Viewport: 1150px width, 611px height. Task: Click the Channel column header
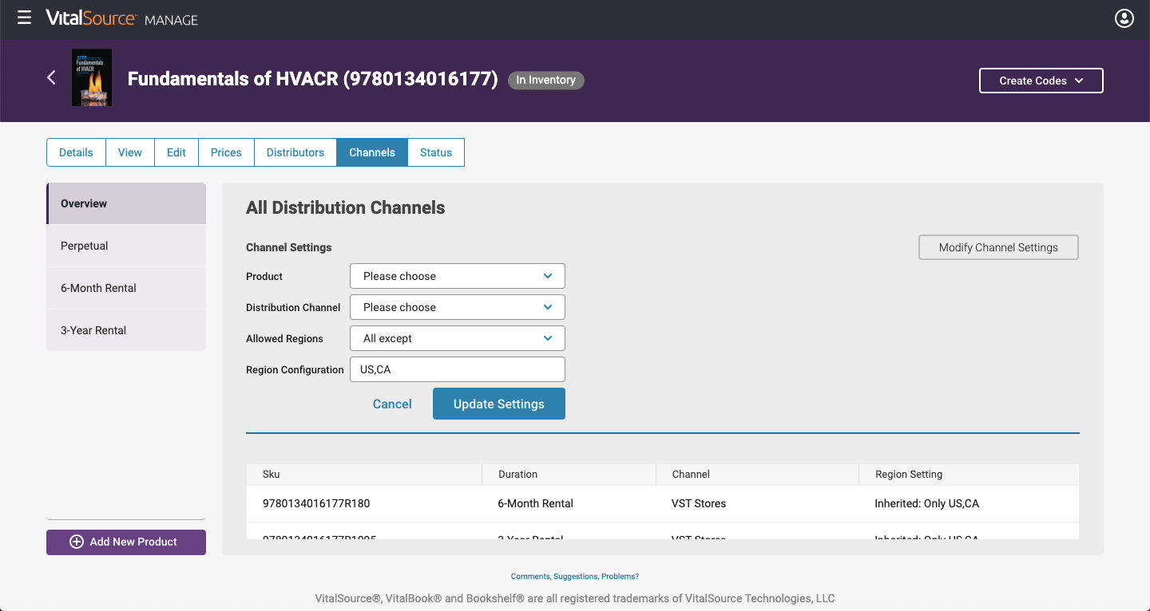[x=757, y=474]
